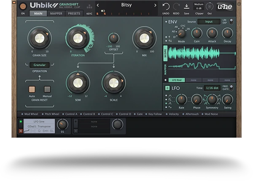The width and height of the screenshot is (253, 181).
Task: Click the Undo arrow icon
Action: (166, 6)
